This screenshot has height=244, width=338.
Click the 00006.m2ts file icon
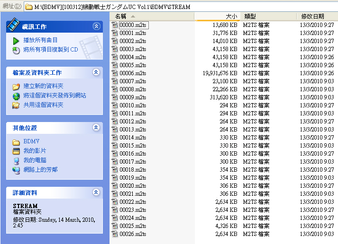pos(115,73)
